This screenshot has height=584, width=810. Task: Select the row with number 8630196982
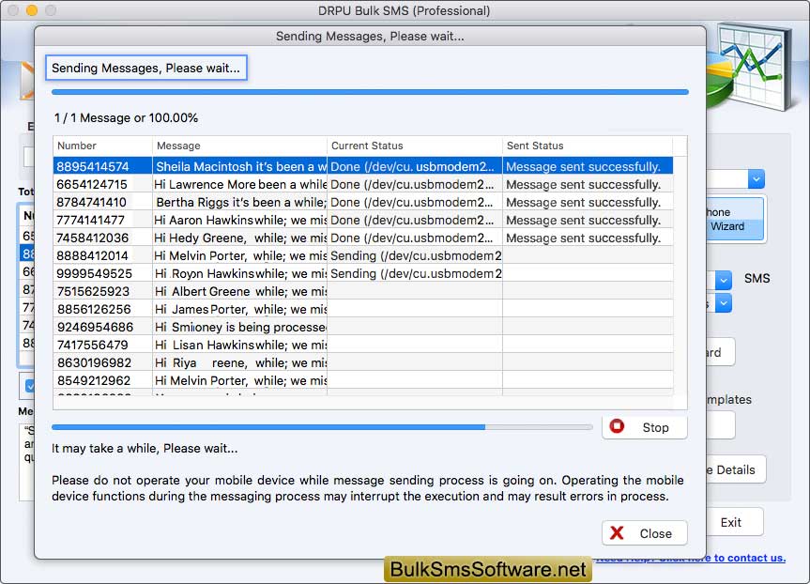[362, 362]
